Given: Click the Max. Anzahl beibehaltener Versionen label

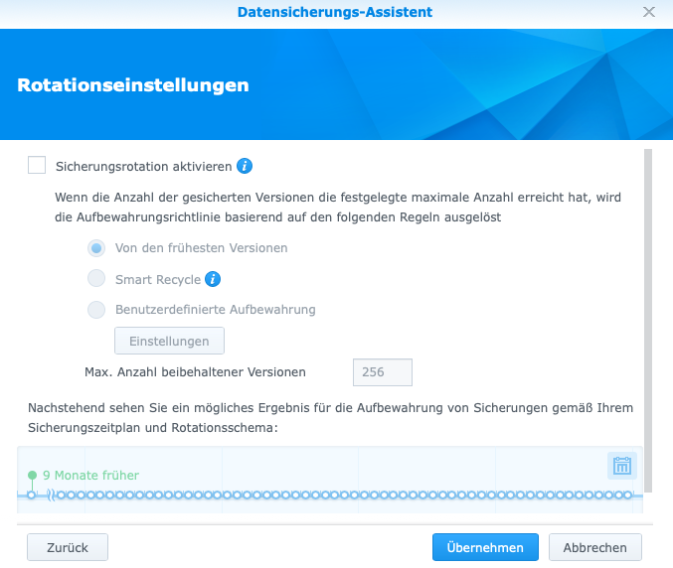Looking at the screenshot, I should (x=195, y=372).
